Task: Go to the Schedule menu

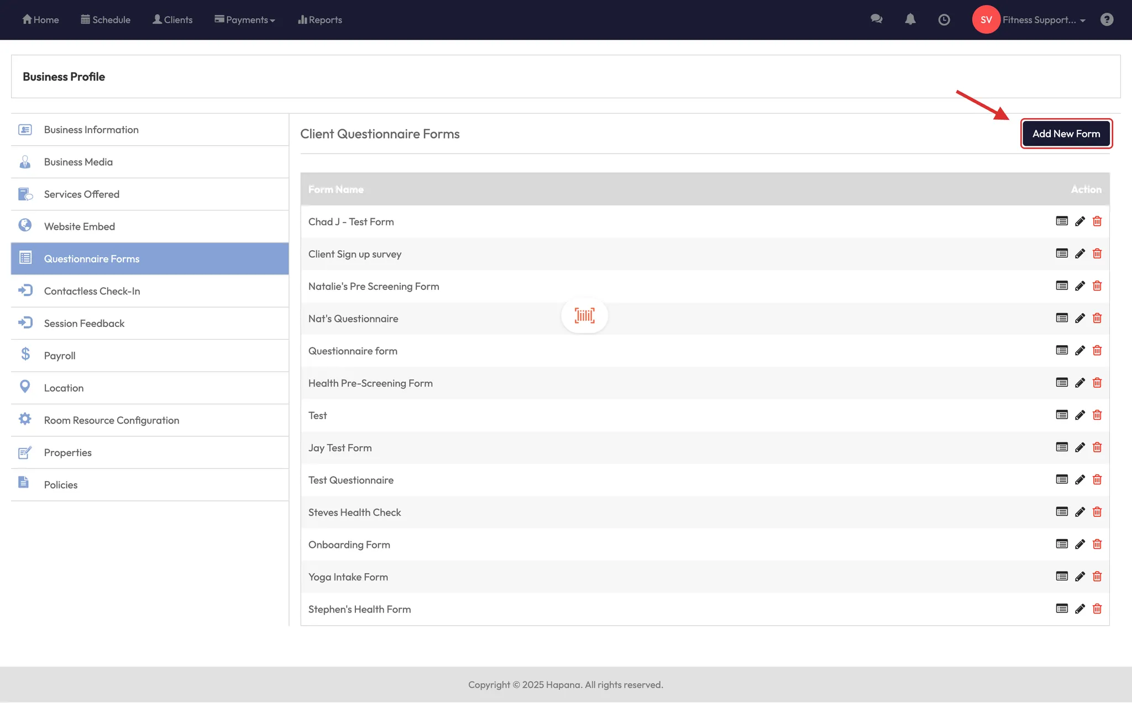Action: click(x=106, y=20)
